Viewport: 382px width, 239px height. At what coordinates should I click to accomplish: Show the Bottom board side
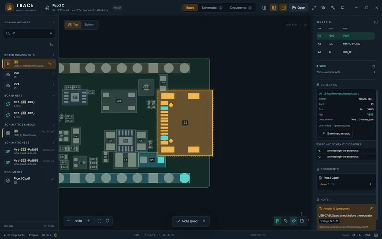(89, 25)
